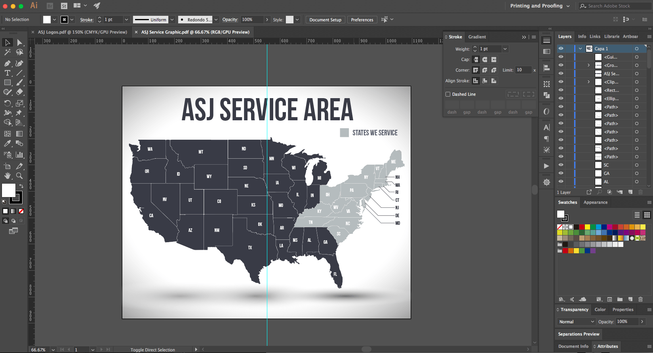Click the Preferences button

click(x=362, y=20)
